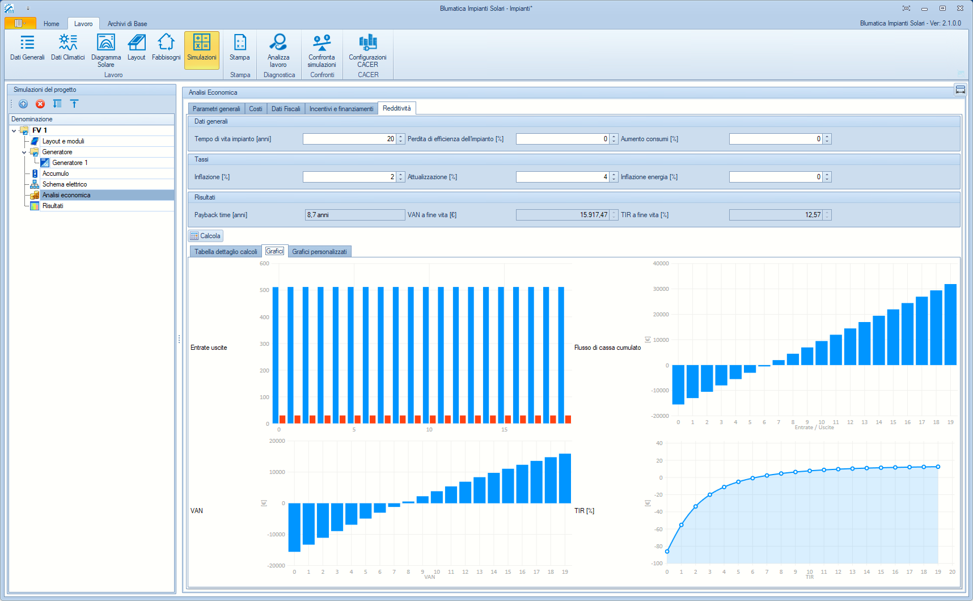Click the Fabbisogni house icon
Screen dimensions: 973x601
click(x=166, y=43)
